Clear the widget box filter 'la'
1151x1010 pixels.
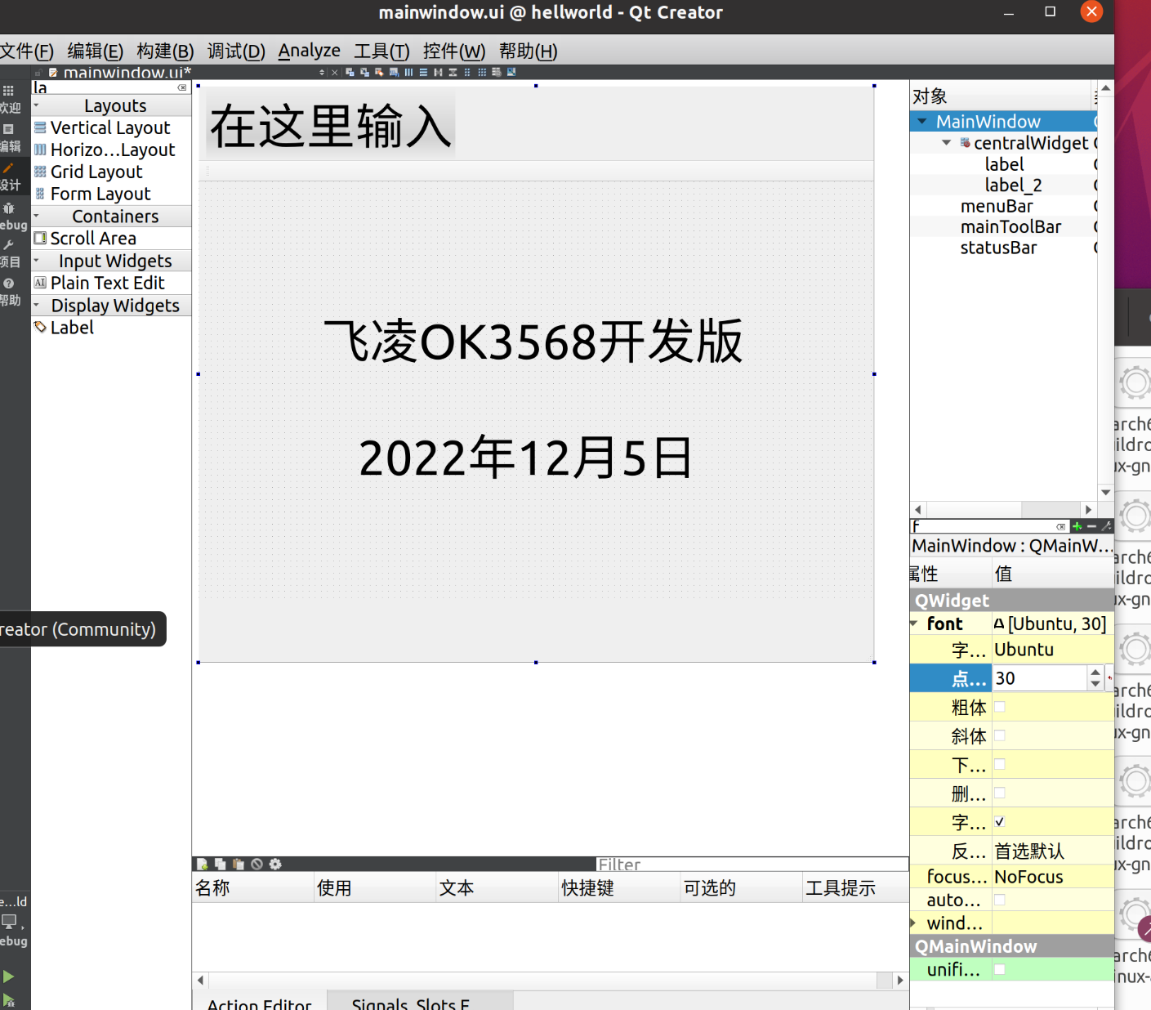[182, 87]
